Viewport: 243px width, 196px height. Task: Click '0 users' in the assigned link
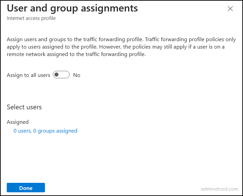pyautogui.click(x=22, y=131)
